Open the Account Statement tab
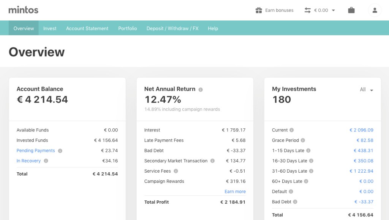Image resolution: width=389 pixels, height=220 pixels. [87, 28]
